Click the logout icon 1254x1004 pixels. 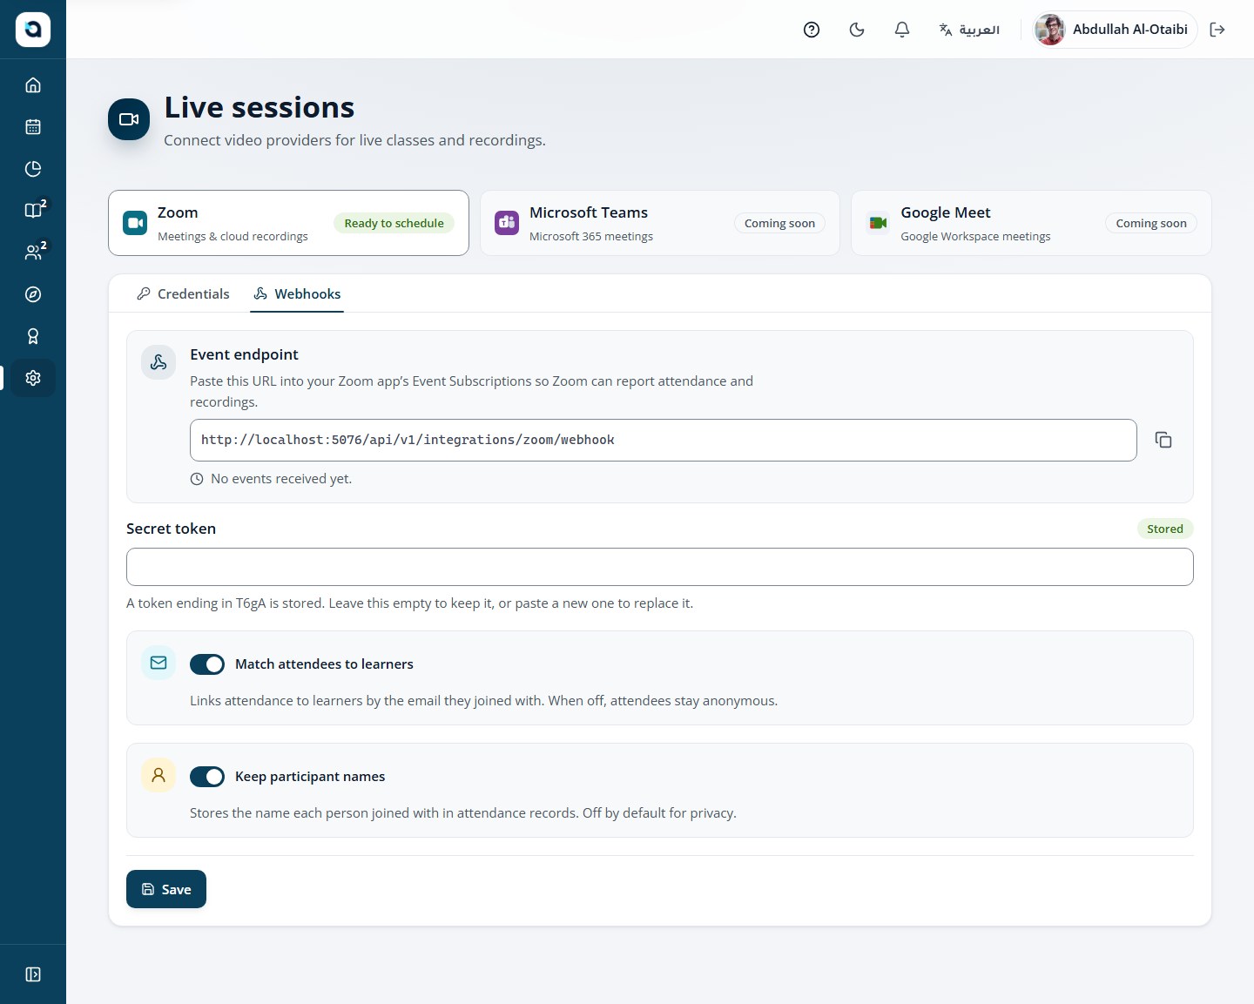[1217, 30]
